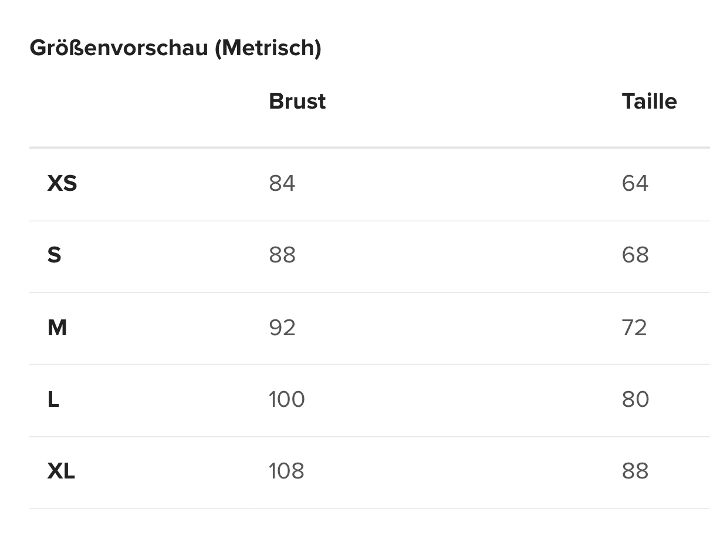Viewport: 710px width, 546px height.
Task: Select the L size row label
Action: (x=53, y=400)
